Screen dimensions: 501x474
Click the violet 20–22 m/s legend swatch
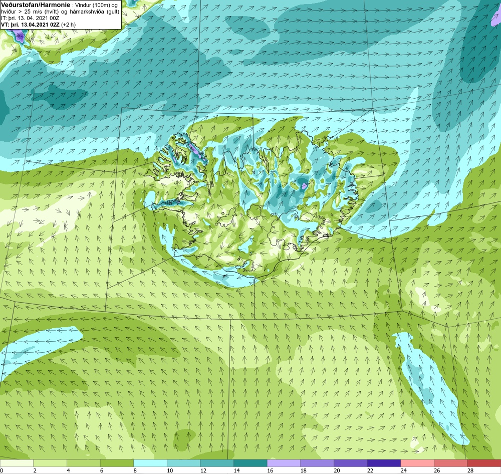(x=351, y=463)
